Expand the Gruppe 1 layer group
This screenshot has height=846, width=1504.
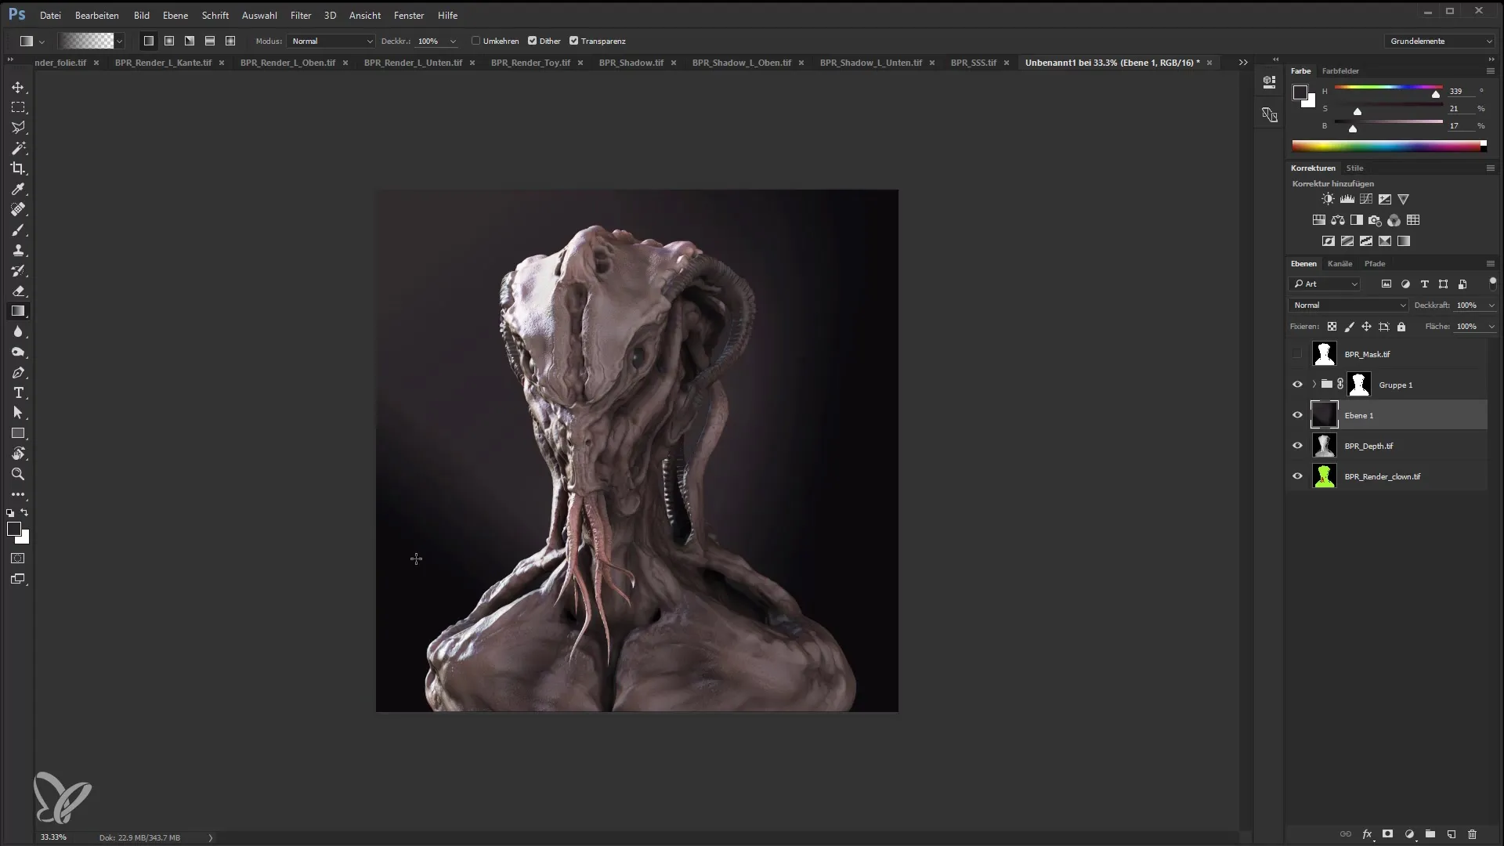point(1313,385)
